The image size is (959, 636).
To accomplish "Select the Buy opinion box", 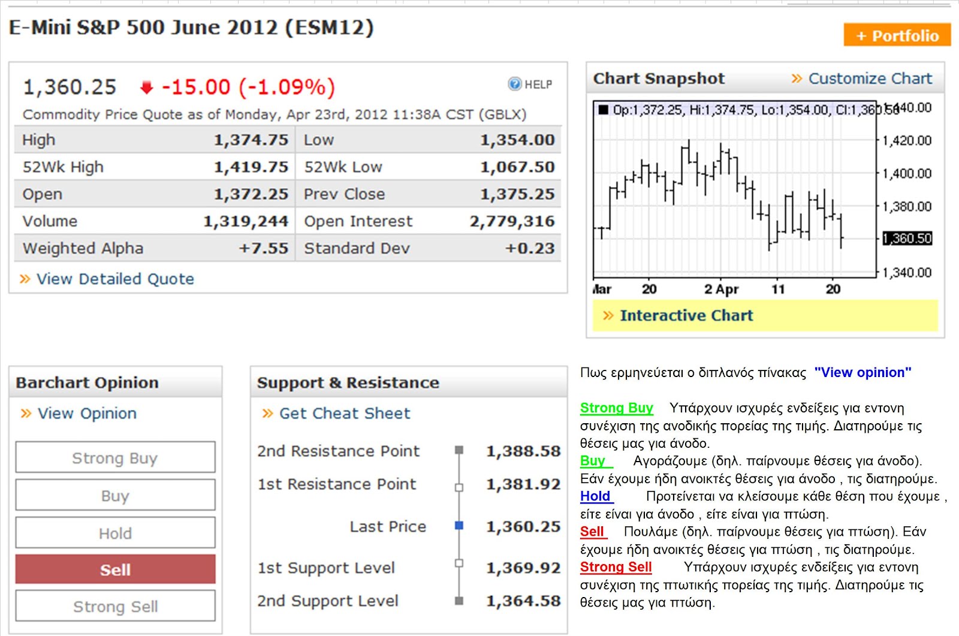I will tap(115, 495).
